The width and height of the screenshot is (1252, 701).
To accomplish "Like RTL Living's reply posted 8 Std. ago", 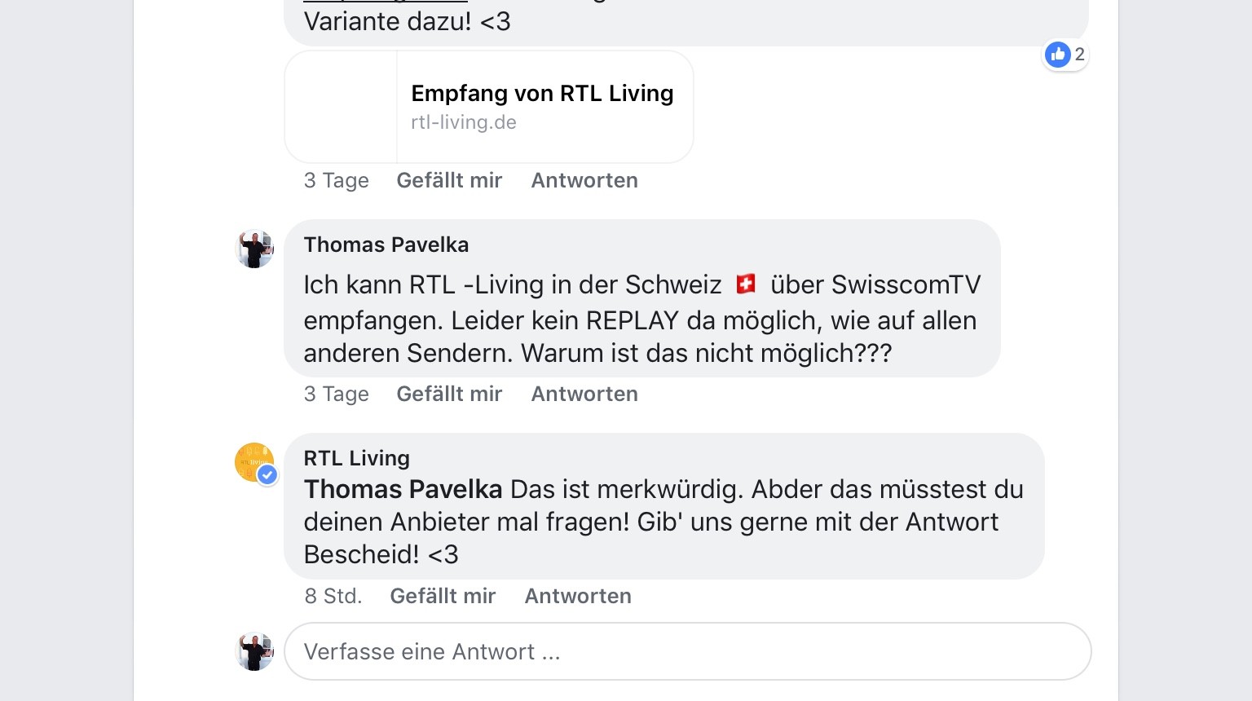I will [x=443, y=596].
